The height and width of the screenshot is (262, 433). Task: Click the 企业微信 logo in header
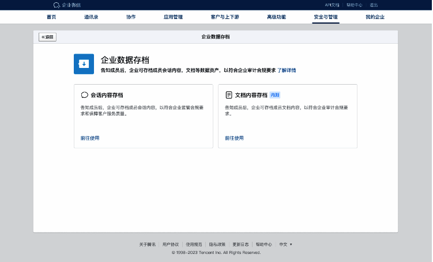pos(67,5)
